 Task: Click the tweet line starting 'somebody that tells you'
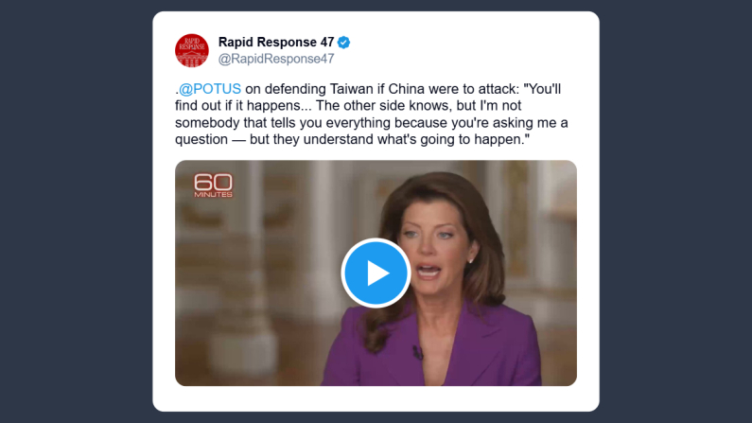(371, 123)
